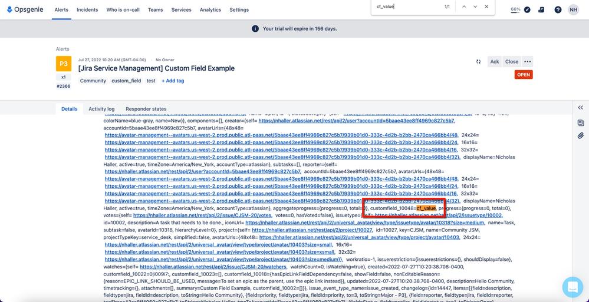The width and height of the screenshot is (589, 302).
Task: Open the Analytics menu item
Action: pyautogui.click(x=210, y=10)
